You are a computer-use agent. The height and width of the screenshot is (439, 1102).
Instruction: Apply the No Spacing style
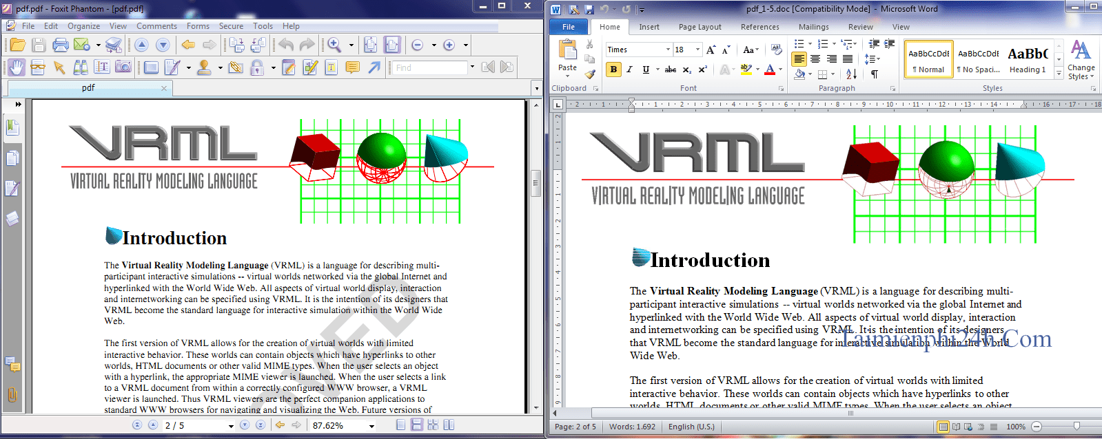click(x=978, y=59)
